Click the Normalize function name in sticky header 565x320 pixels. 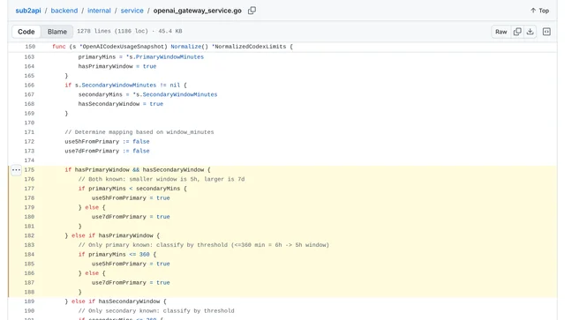point(186,47)
